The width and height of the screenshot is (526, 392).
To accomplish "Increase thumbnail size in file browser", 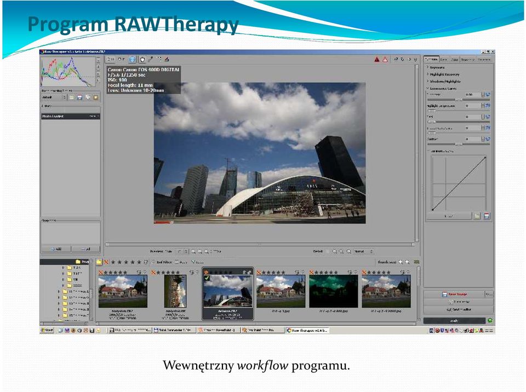I will [407, 262].
